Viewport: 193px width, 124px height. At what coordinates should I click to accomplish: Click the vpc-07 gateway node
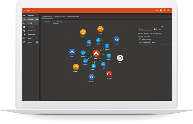[x=85, y=60]
